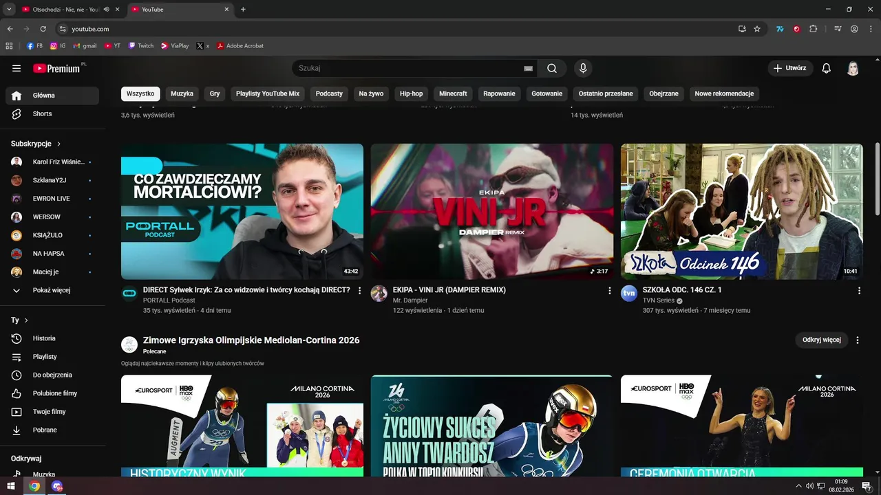Click the TVN Series channel avatar
Viewport: 881px width, 495px height.
pyautogui.click(x=629, y=294)
